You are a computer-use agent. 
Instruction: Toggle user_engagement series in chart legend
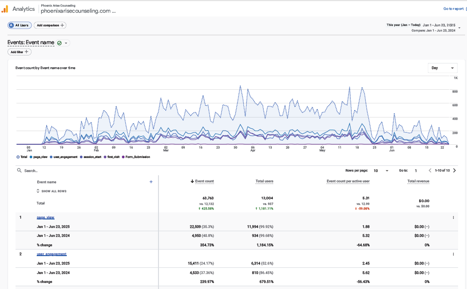tap(63, 157)
